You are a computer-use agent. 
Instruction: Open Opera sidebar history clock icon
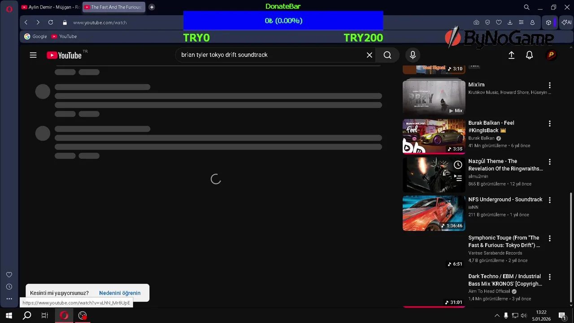9,287
